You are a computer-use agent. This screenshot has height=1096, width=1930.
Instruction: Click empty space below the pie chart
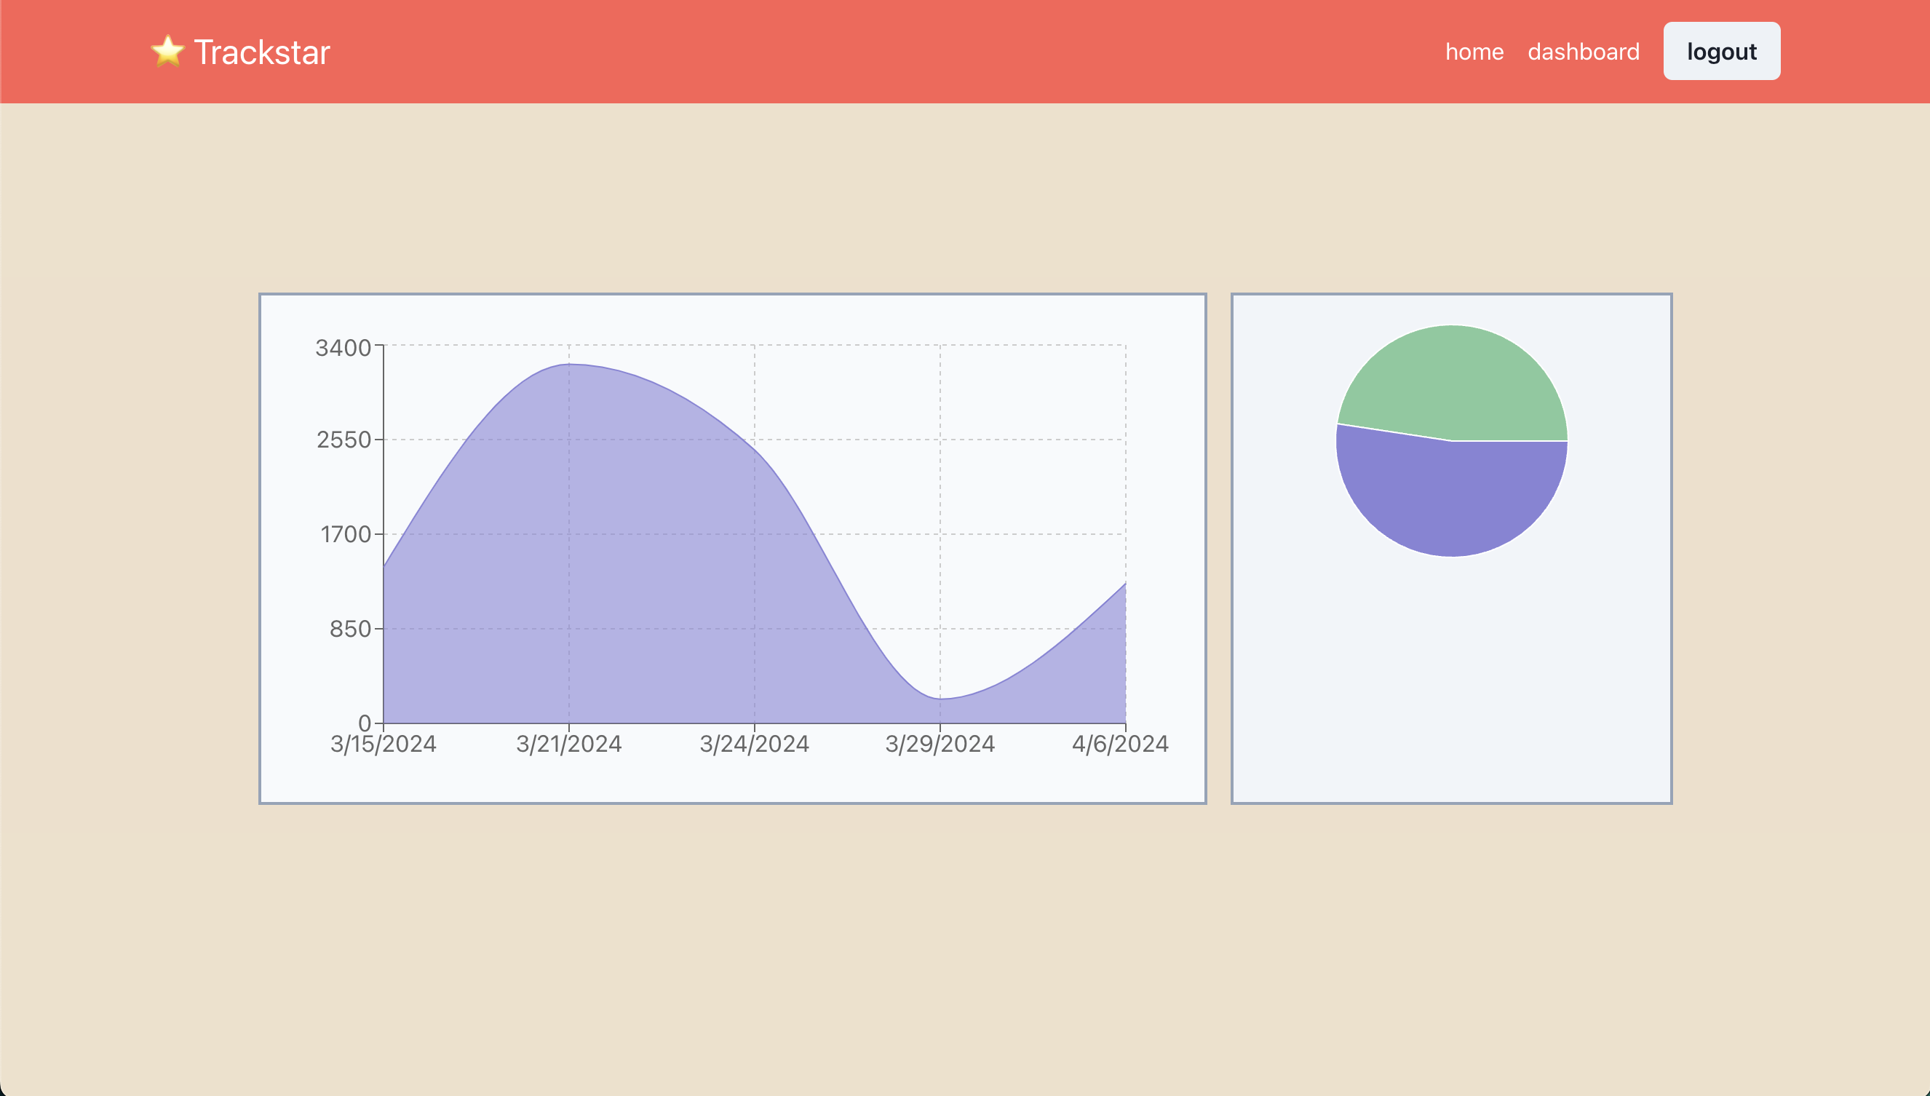click(1451, 678)
